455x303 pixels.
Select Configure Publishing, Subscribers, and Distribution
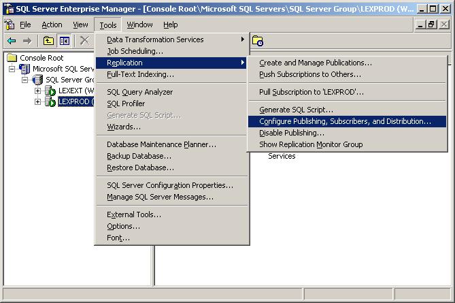click(347, 121)
